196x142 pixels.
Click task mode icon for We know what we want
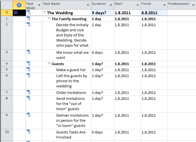[29, 52]
